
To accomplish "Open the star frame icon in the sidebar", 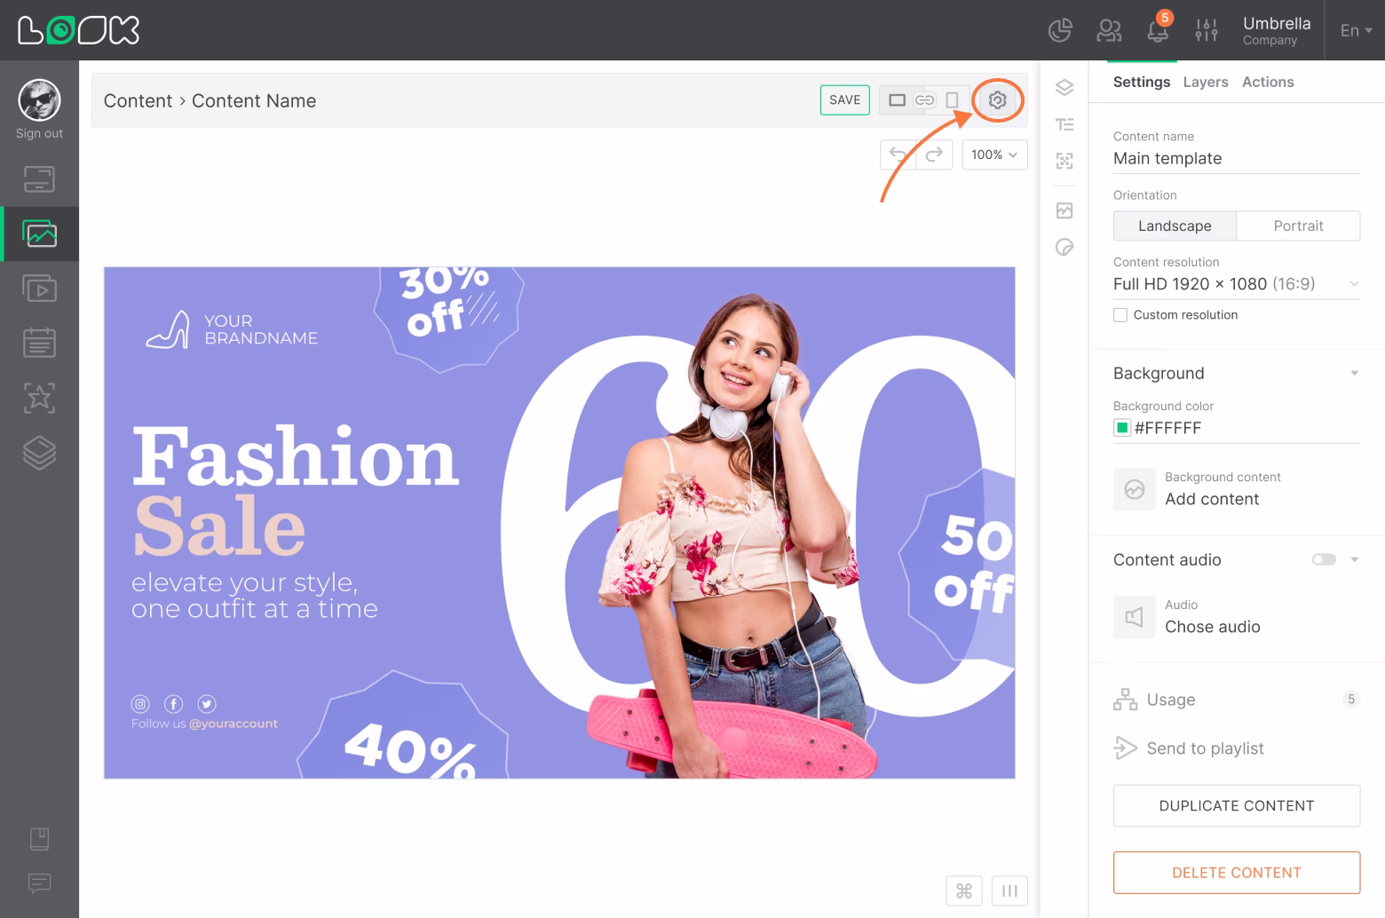I will click(39, 398).
